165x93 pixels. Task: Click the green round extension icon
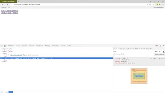(160, 4)
